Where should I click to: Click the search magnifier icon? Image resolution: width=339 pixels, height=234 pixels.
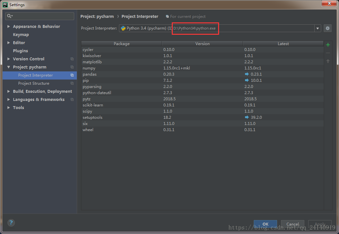(9, 16)
